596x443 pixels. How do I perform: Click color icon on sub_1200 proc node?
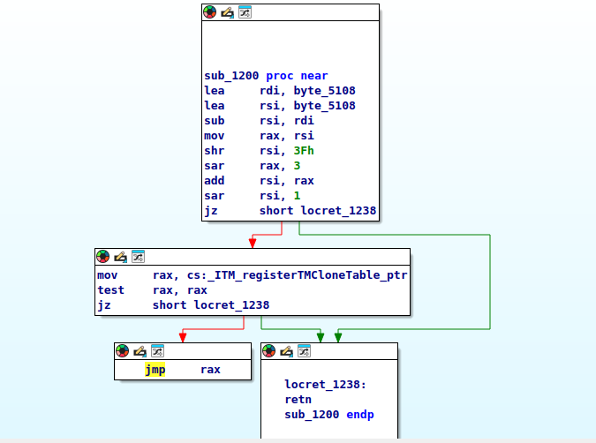point(209,12)
